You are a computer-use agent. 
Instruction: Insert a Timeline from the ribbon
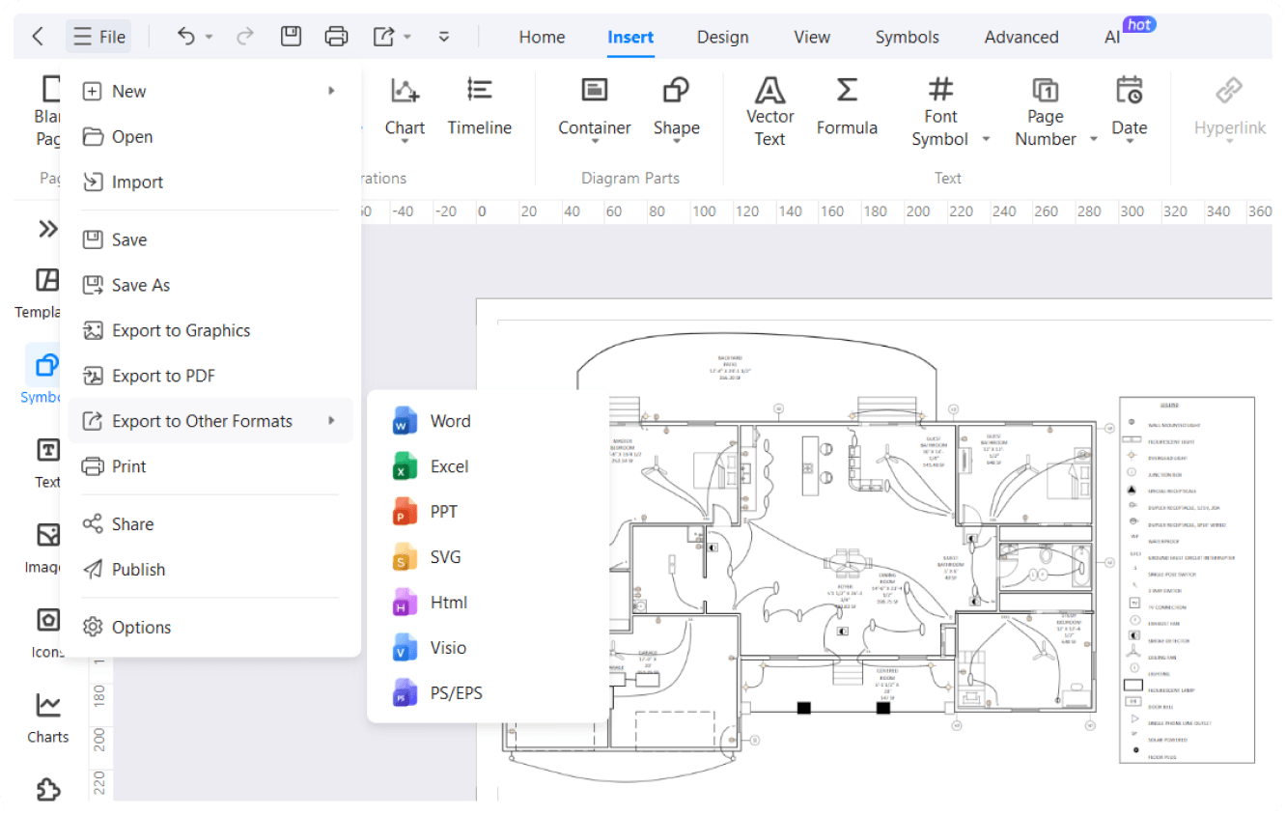coord(480,106)
